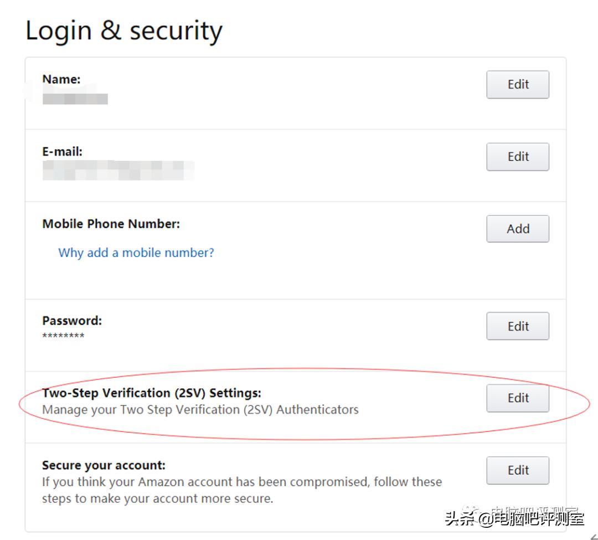The image size is (598, 540).
Task: Edit the E-mail address
Action: [x=518, y=157]
